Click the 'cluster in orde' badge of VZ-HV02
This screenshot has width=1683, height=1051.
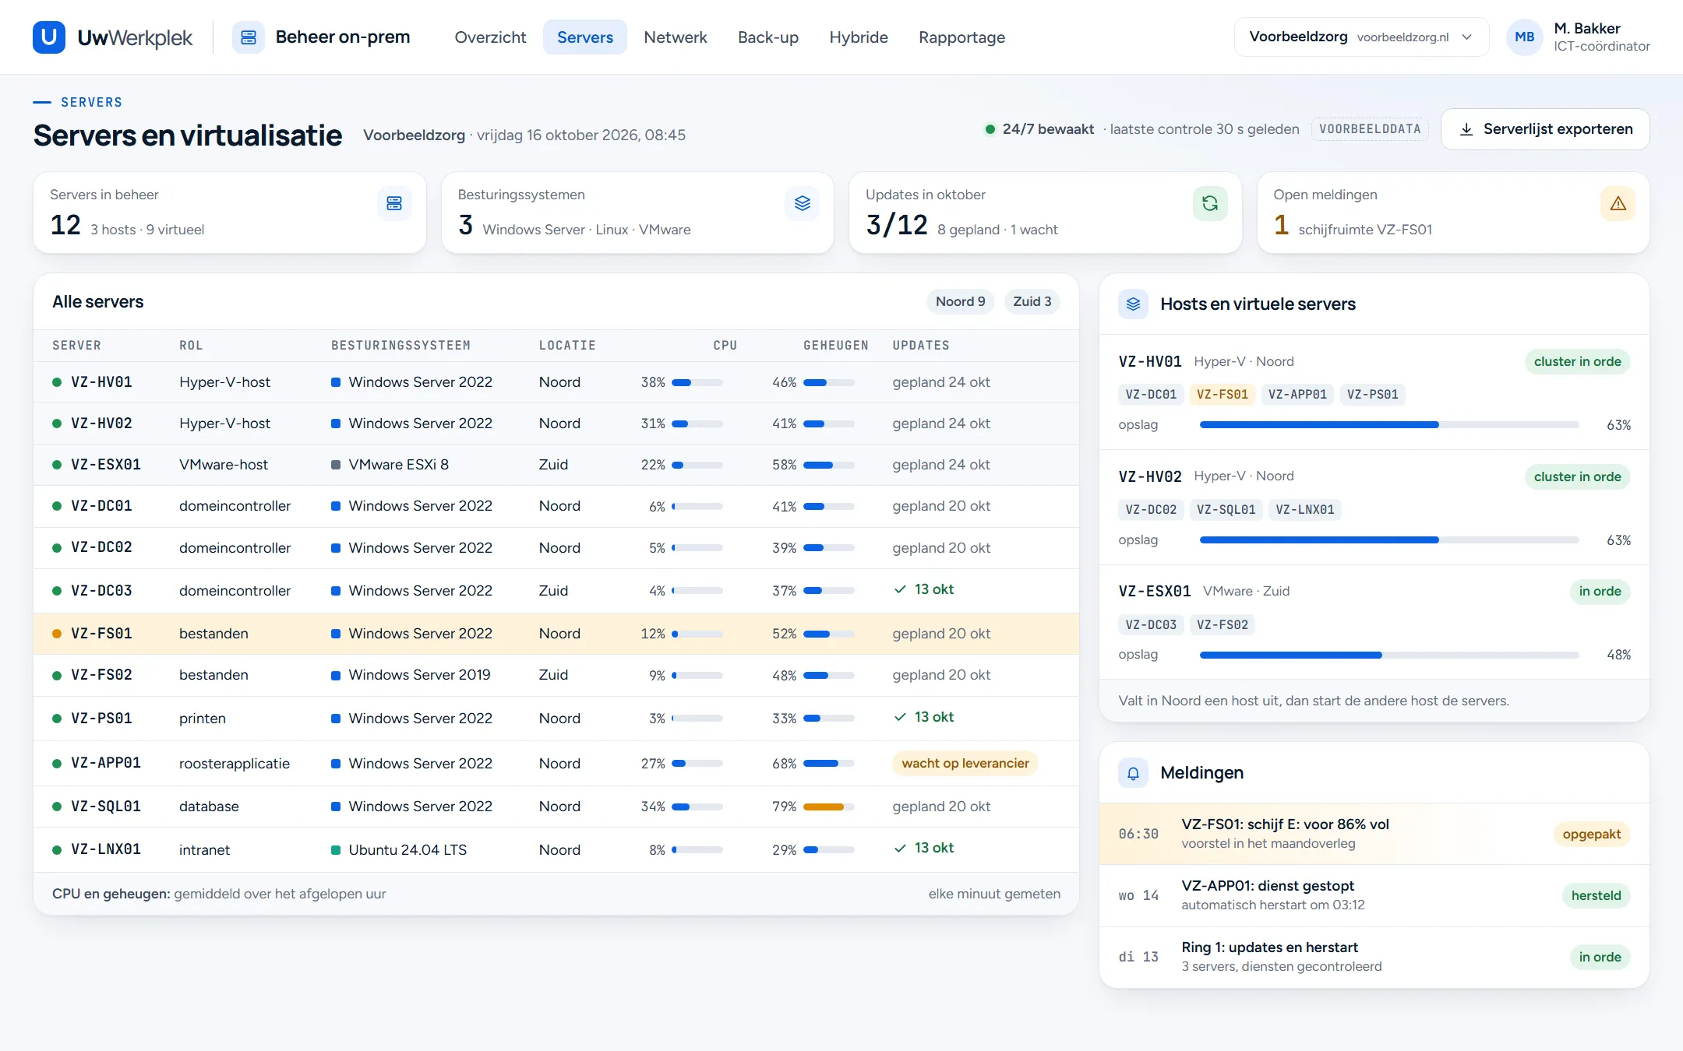(x=1577, y=476)
